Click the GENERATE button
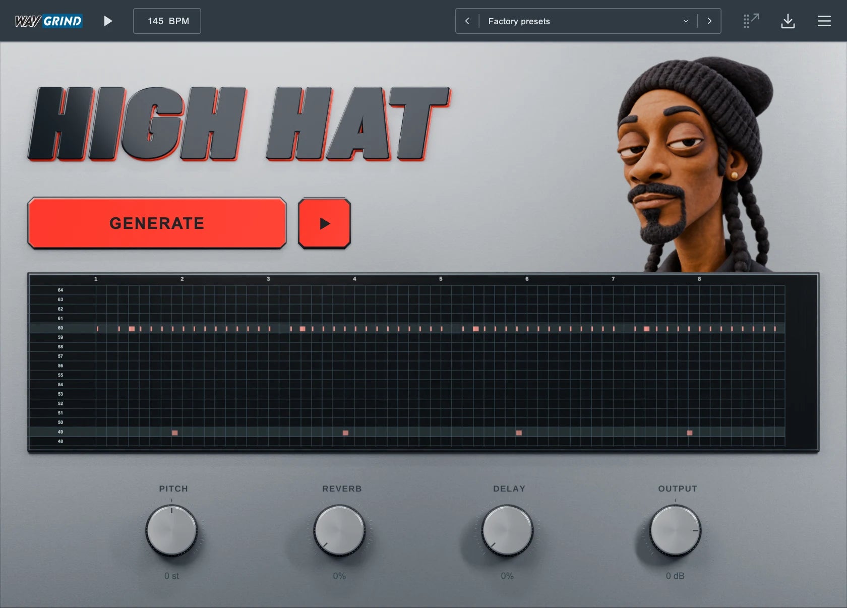The image size is (847, 608). point(157,223)
